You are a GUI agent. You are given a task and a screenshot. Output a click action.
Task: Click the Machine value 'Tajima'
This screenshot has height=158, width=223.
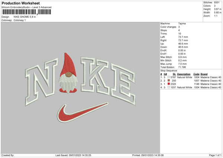tap(182, 23)
